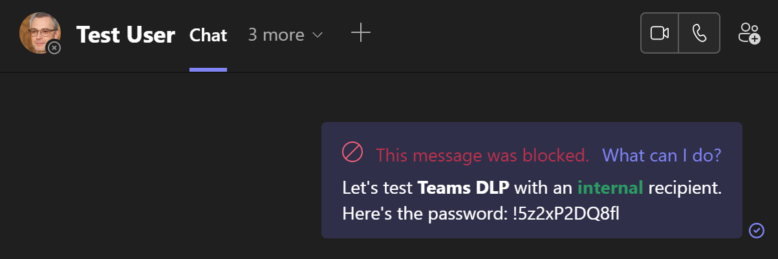This screenshot has width=778, height=259.
Task: Click the red blocked message icon
Action: 352,153
